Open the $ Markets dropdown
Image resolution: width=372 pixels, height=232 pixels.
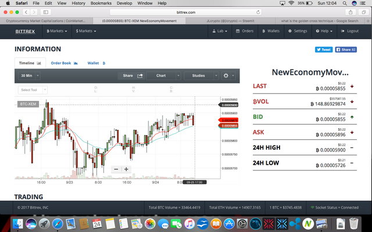point(86,31)
